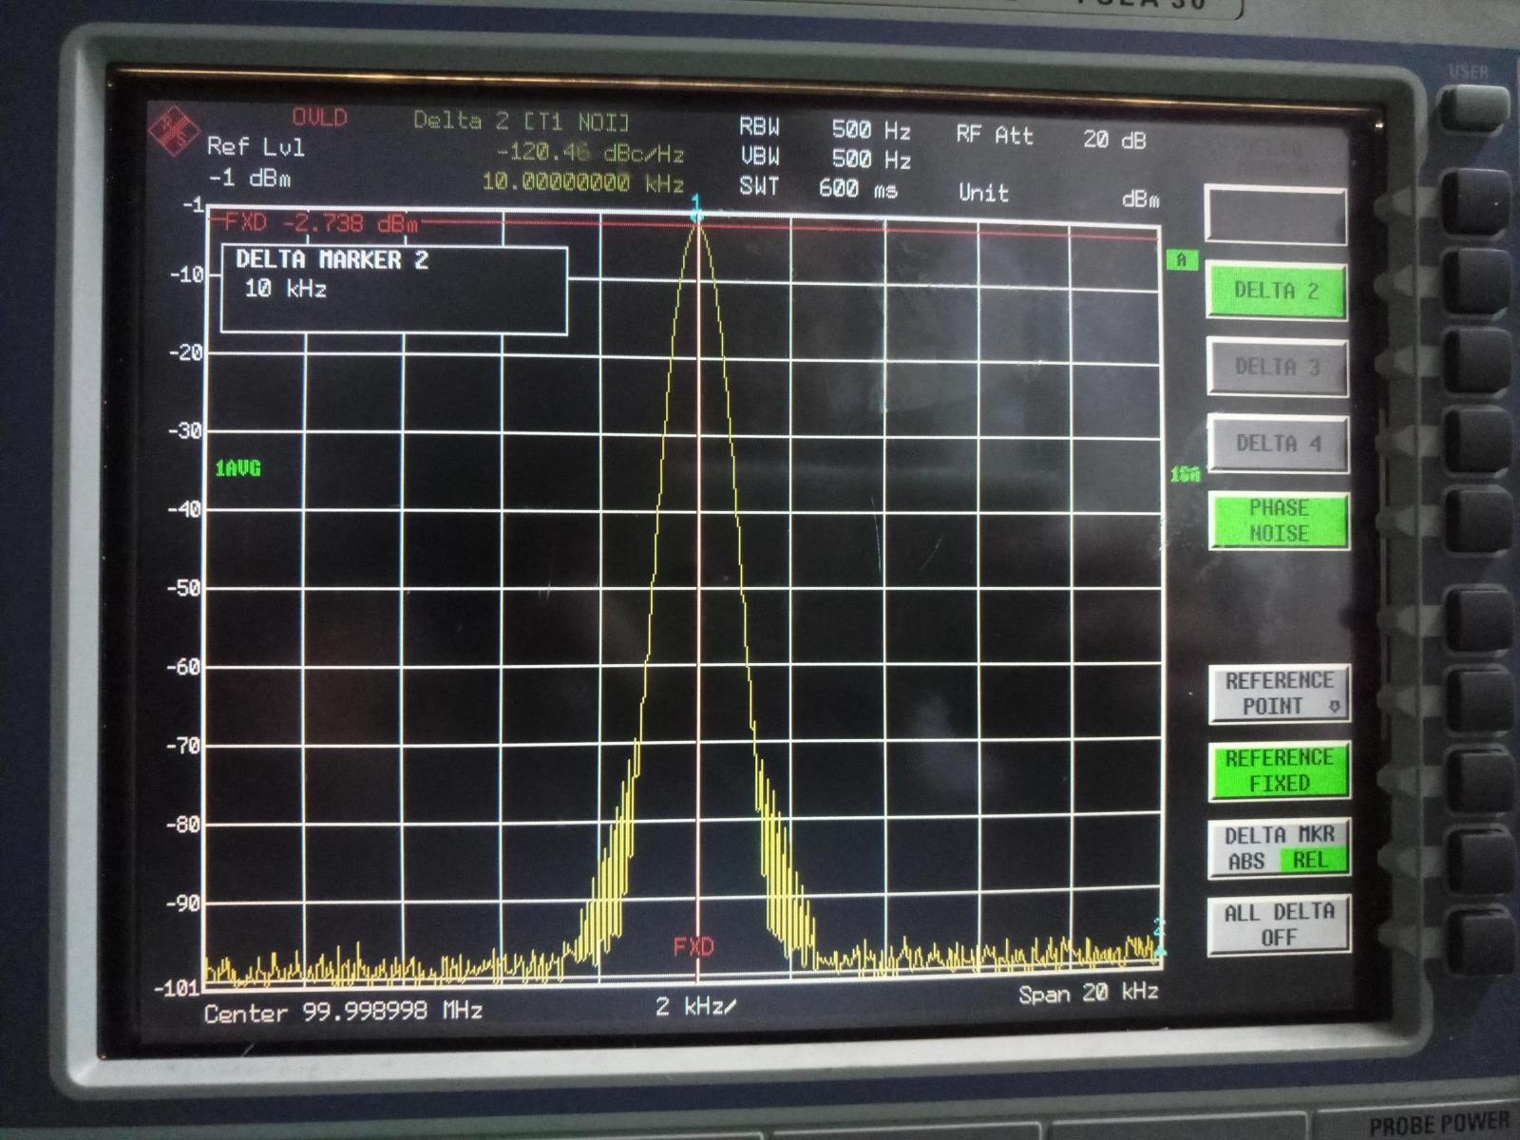Click the Delta 2 [T1 NOI] label
This screenshot has height=1140, width=1520.
coord(521,121)
